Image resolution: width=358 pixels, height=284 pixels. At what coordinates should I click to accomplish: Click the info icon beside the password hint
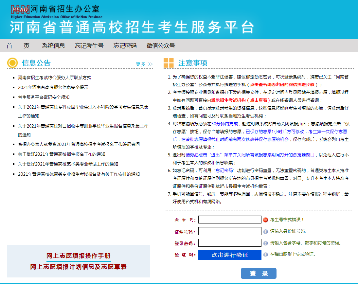(x=266, y=243)
